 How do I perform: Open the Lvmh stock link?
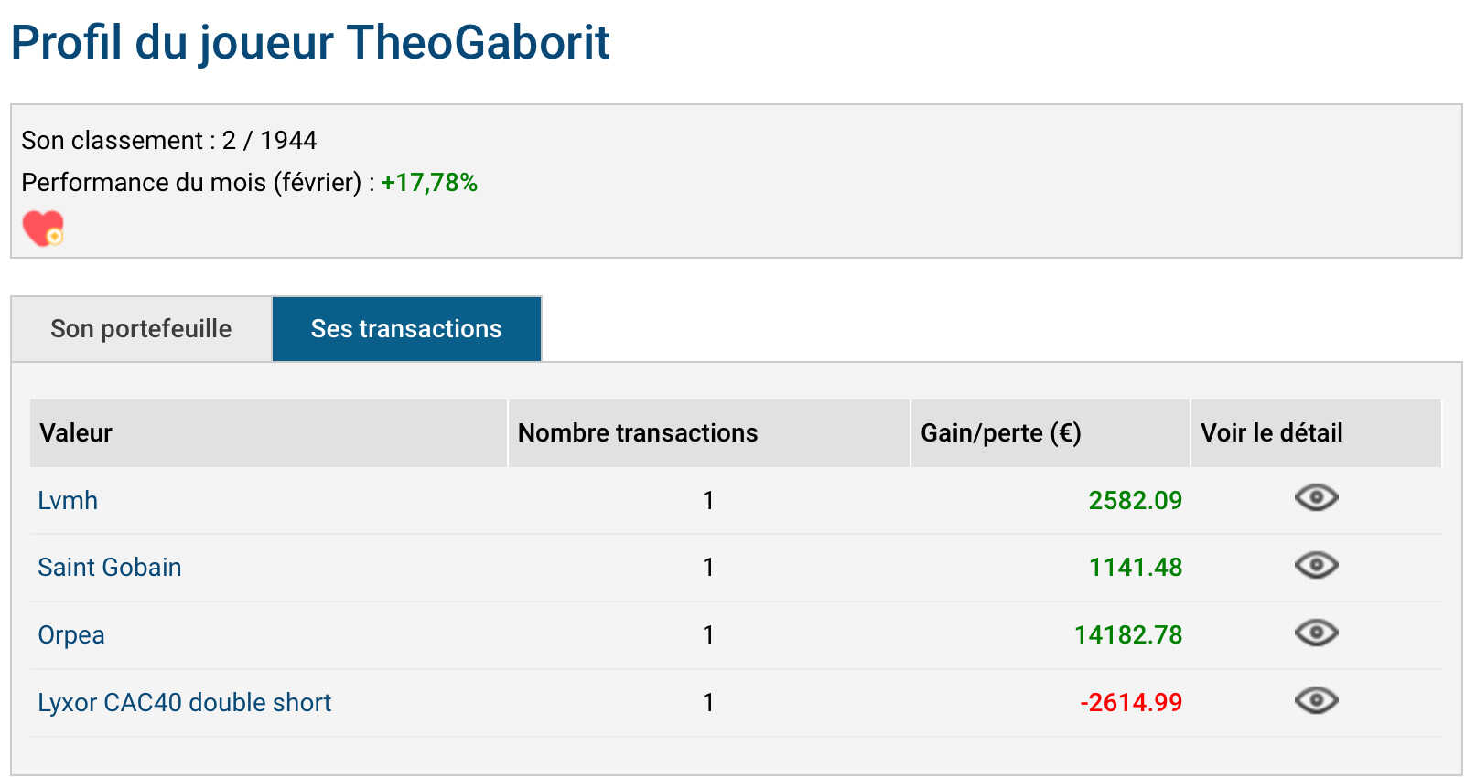(68, 501)
